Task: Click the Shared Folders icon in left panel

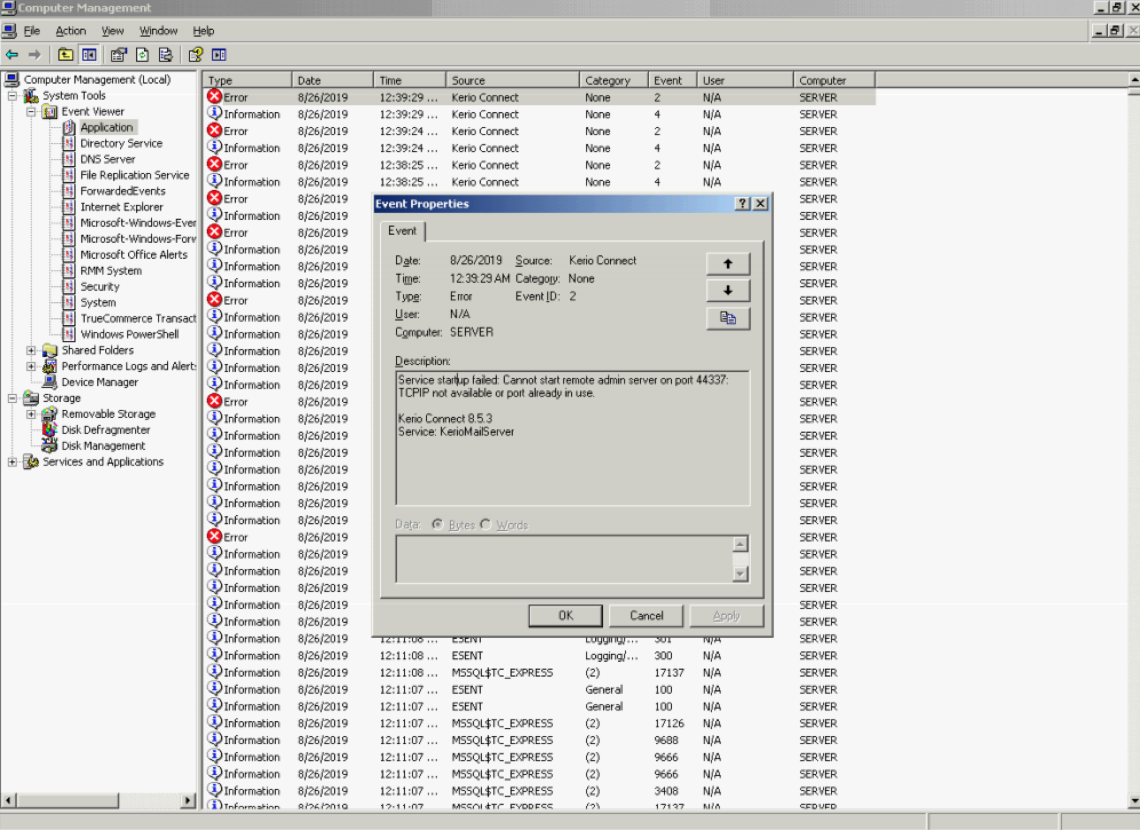Action: point(50,350)
